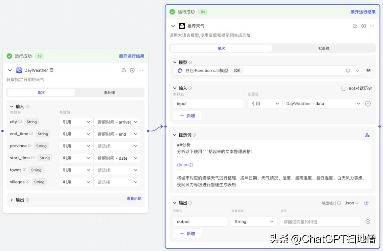Click info icon next to towns parameter

[24, 170]
